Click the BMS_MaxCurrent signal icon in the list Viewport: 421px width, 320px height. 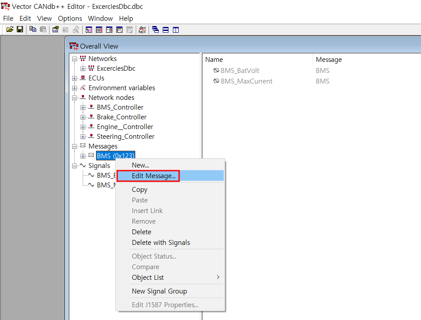pos(216,81)
